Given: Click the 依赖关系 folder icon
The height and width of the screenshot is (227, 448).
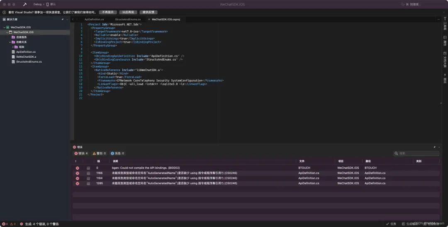Looking at the screenshot, I should (x=13, y=42).
